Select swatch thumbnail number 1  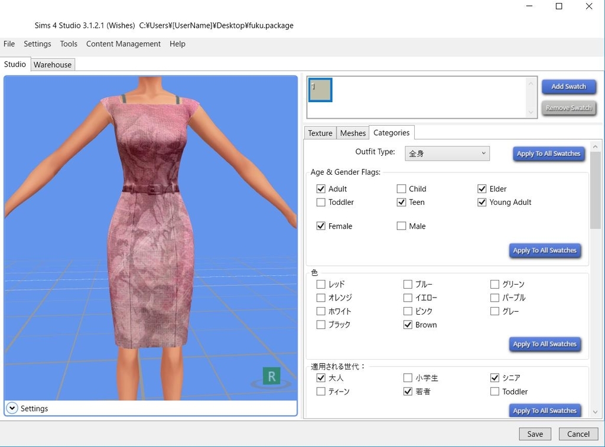(x=320, y=90)
